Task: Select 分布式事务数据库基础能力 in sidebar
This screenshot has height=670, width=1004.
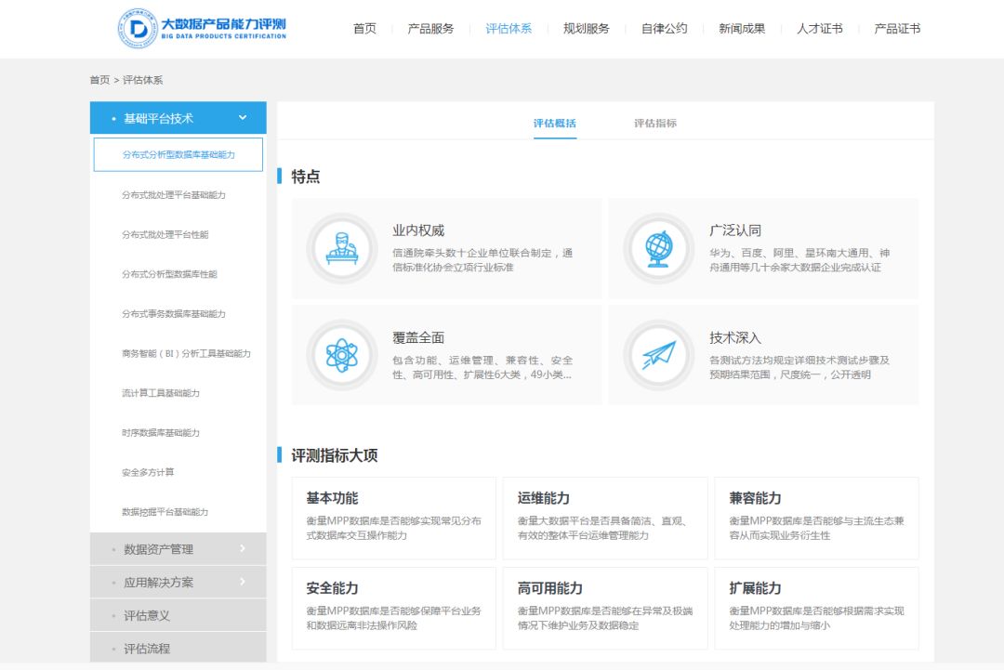Action: click(x=174, y=314)
